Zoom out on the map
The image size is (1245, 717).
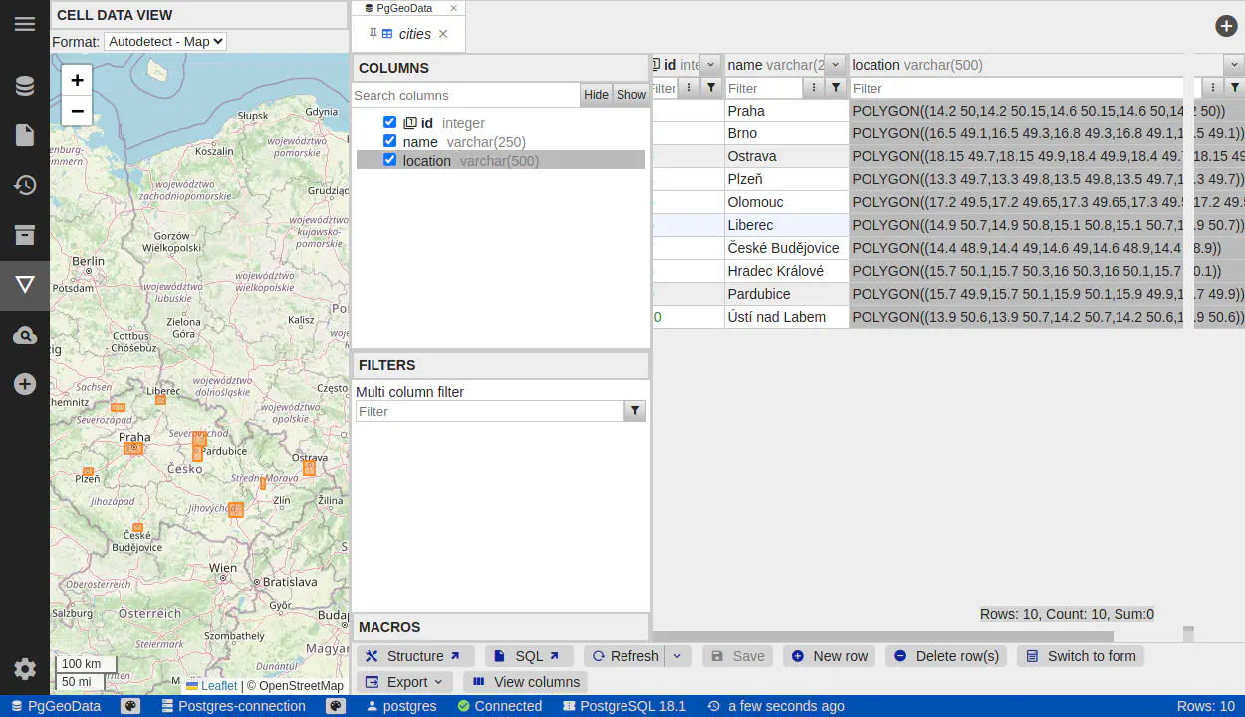pyautogui.click(x=77, y=111)
